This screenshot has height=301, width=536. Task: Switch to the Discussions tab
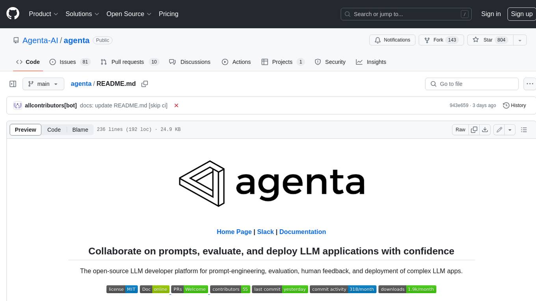coord(190,62)
